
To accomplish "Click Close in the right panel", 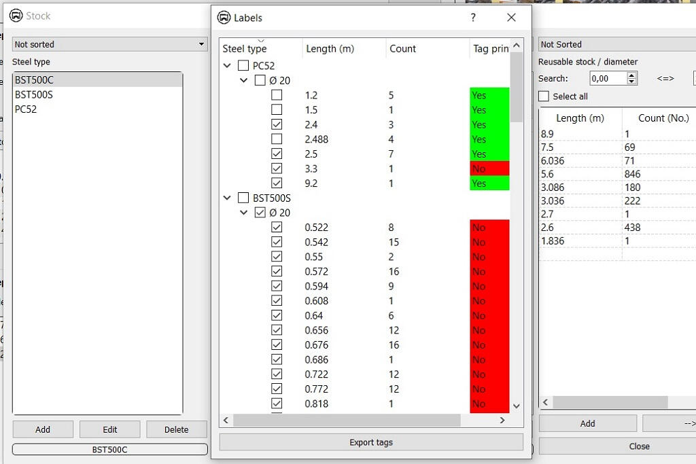I will click(x=639, y=446).
